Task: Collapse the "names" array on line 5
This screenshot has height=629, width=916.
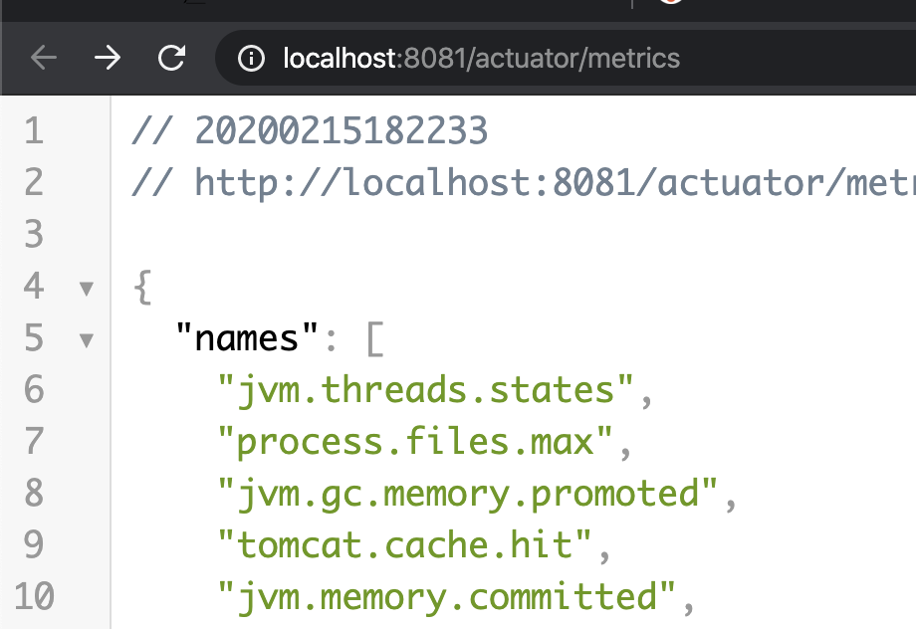Action: click(x=87, y=340)
